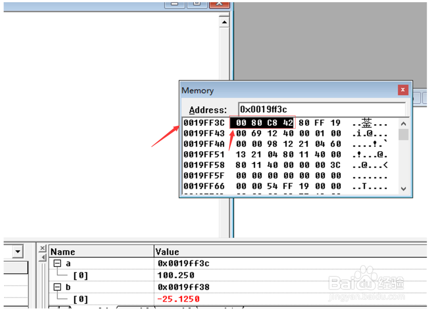
Task: Click memory row address 0019FF51
Action: 204,155
